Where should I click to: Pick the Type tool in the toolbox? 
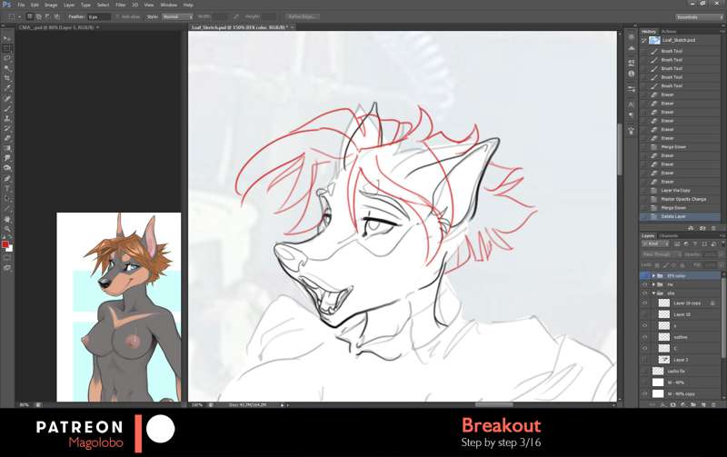pyautogui.click(x=7, y=188)
